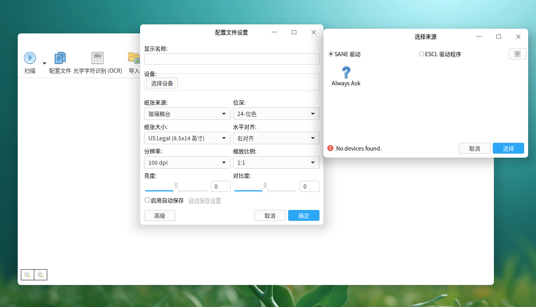Maximize the 配置文件设置 dialog

pos(294,32)
